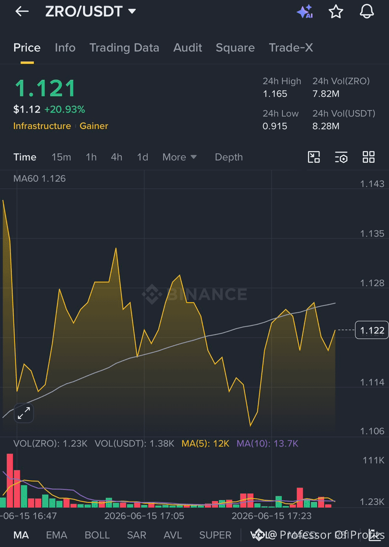Expand chart to fullscreen with arrows icon
Screen dimensions: 389x547
(24, 413)
